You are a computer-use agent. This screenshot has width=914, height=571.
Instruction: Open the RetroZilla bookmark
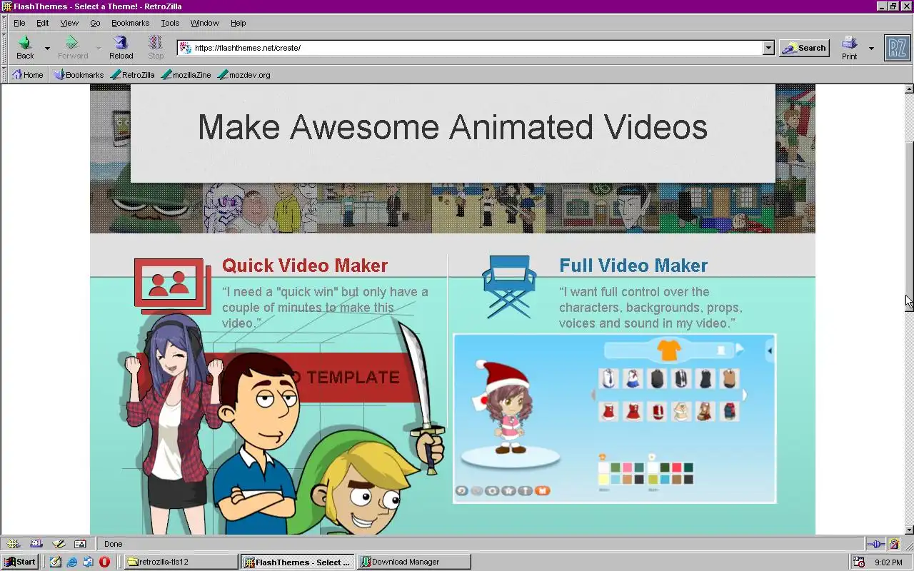[133, 75]
